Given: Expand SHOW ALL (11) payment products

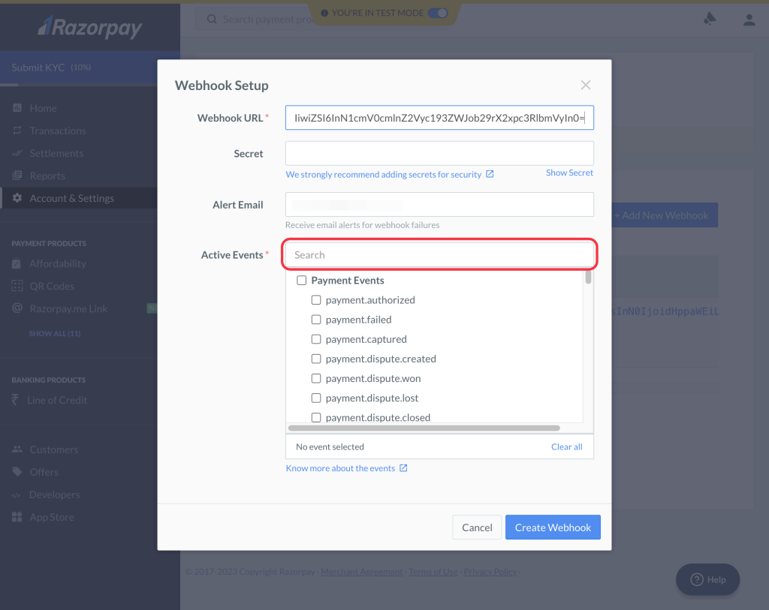Looking at the screenshot, I should pyautogui.click(x=55, y=333).
